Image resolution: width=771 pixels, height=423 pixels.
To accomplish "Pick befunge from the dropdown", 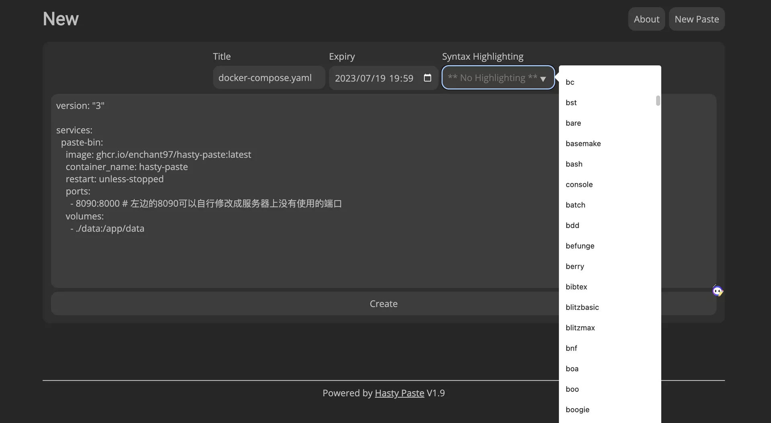I will pyautogui.click(x=580, y=246).
